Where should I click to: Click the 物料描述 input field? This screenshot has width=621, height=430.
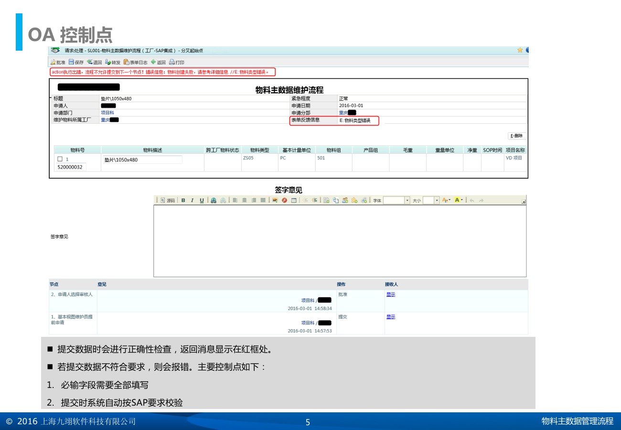tap(142, 160)
